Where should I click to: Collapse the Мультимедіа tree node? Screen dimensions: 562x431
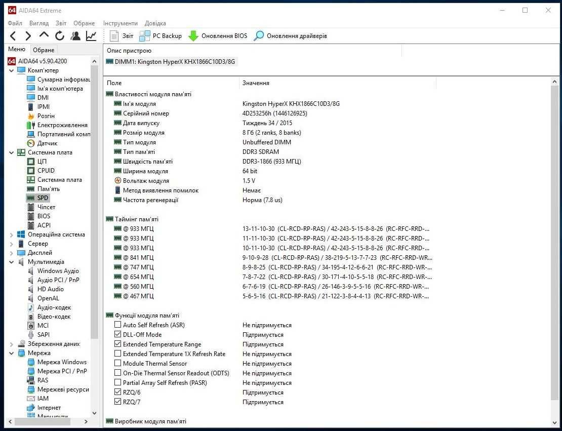pyautogui.click(x=12, y=262)
